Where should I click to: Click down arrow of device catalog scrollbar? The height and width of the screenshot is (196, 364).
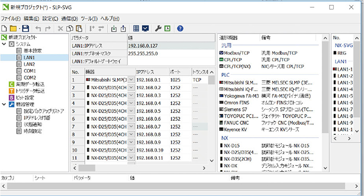(x=325, y=168)
